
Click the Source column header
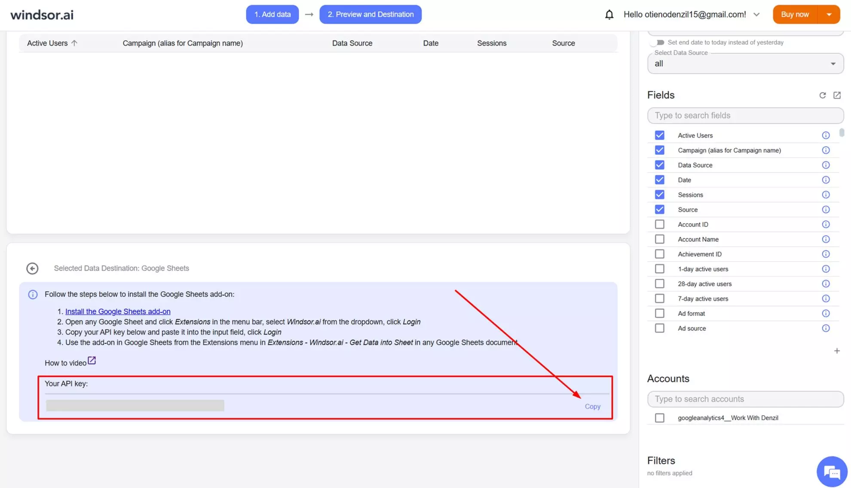click(563, 43)
